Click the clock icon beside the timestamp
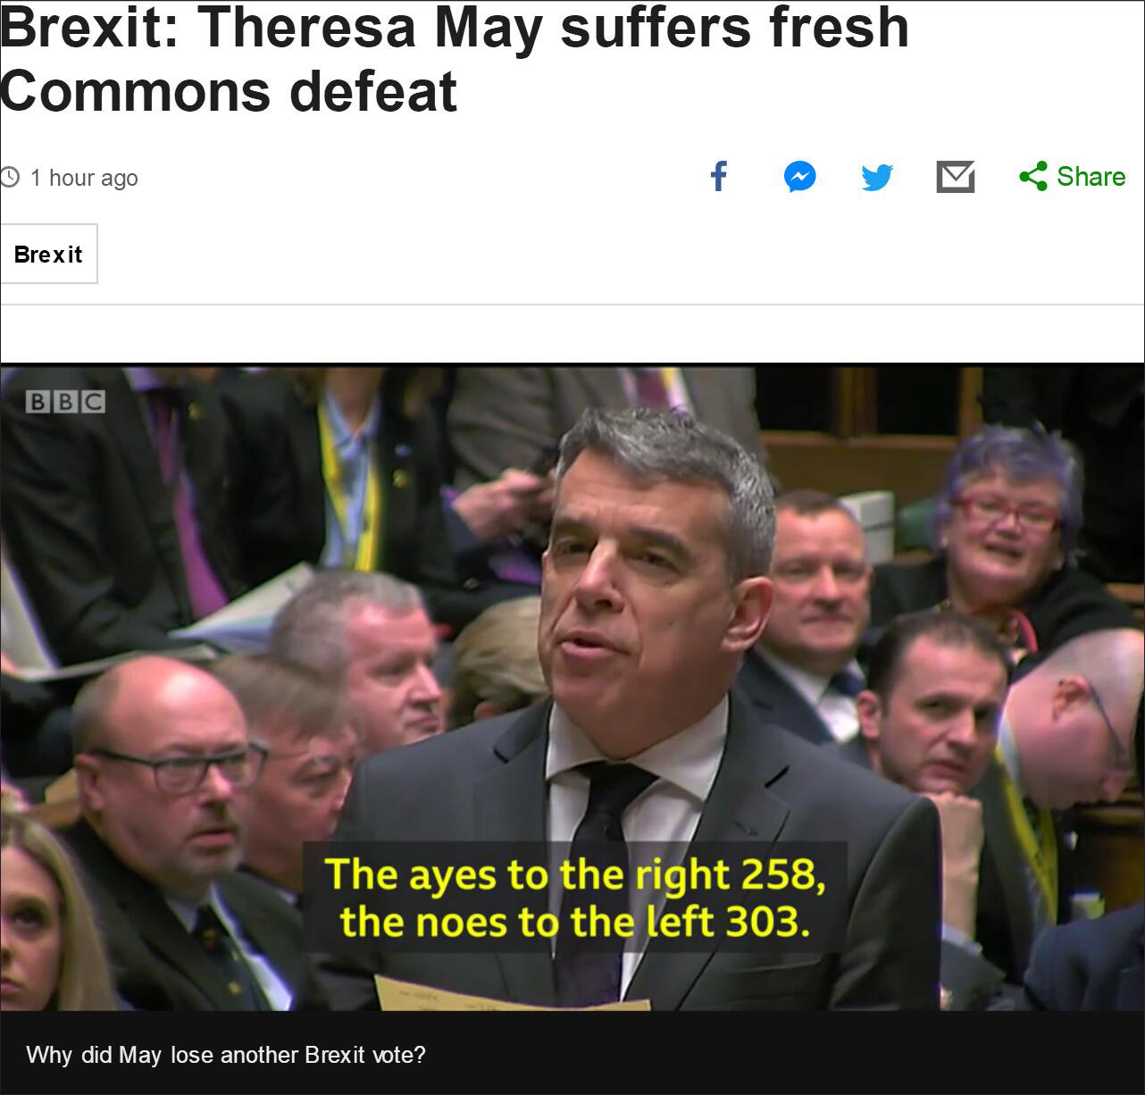Image resolution: width=1145 pixels, height=1095 pixels. [10, 177]
